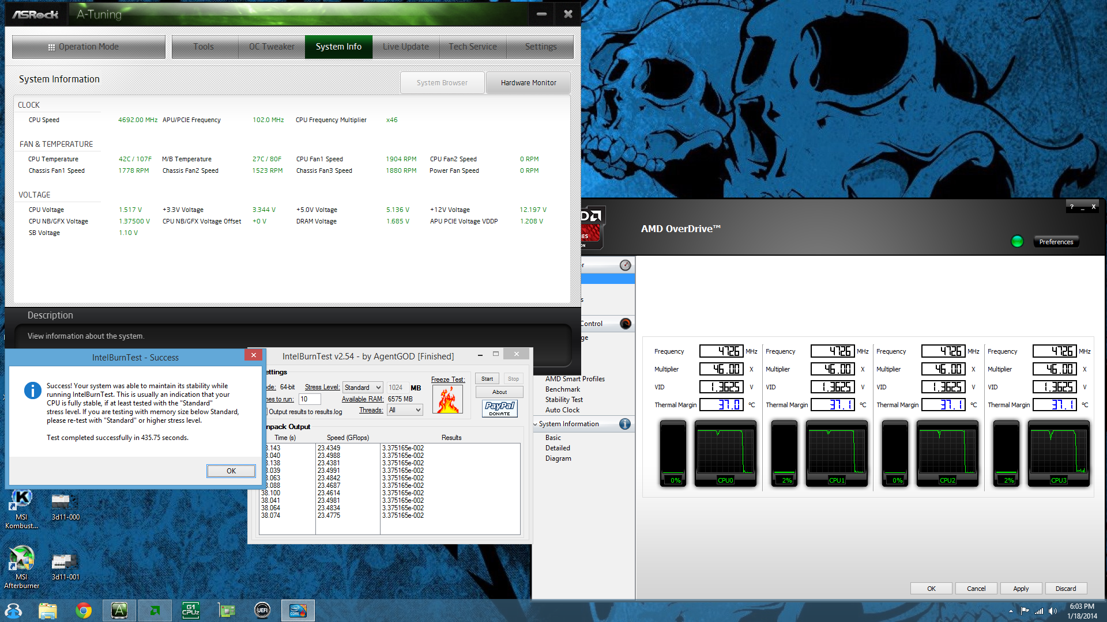
Task: Open the 3d11-000 desktop file
Action: [x=65, y=507]
